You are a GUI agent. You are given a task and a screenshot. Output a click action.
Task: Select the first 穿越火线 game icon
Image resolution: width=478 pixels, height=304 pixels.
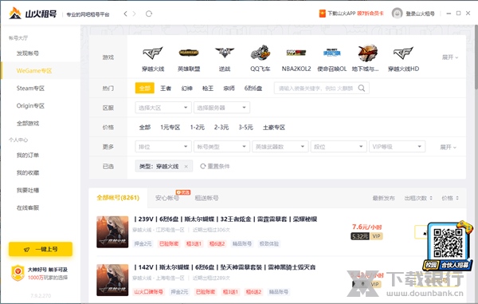pyautogui.click(x=153, y=53)
